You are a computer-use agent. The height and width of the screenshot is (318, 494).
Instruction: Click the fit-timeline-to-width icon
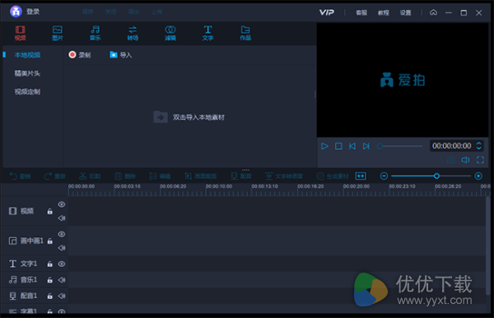point(361,176)
